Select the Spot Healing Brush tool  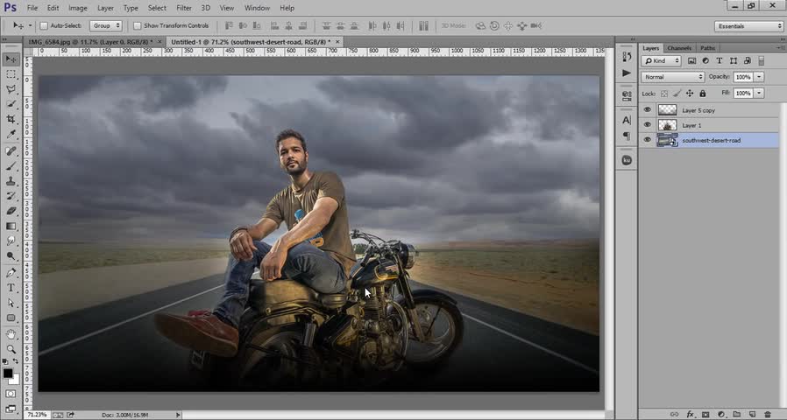11,150
